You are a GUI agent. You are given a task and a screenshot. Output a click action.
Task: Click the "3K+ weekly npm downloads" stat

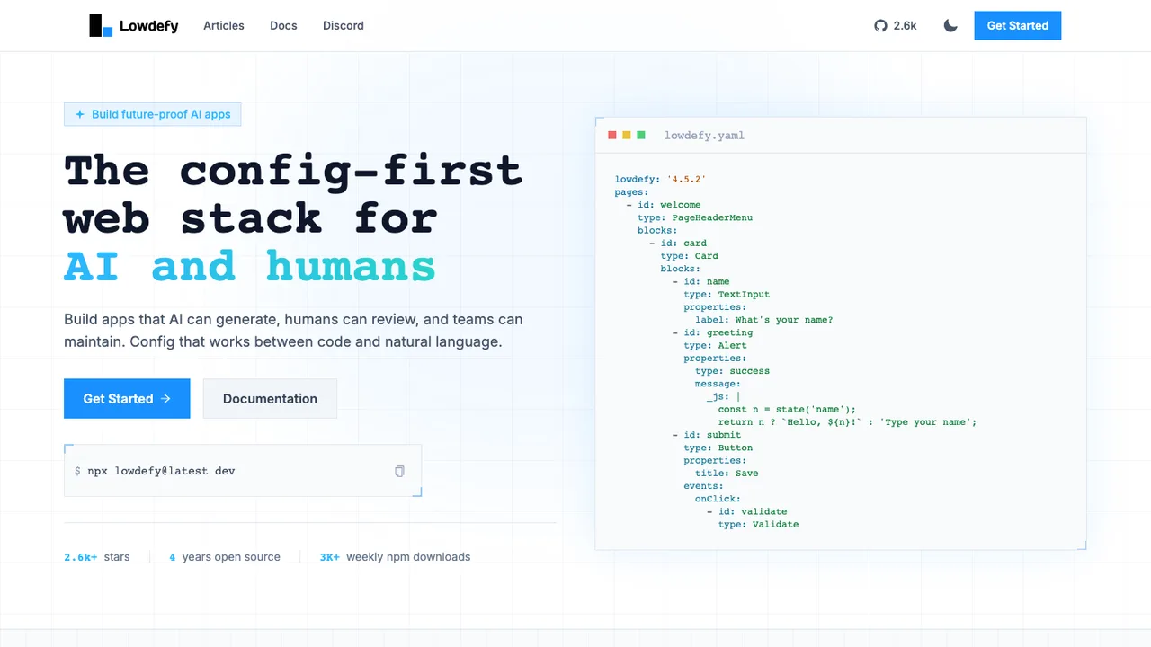pos(395,557)
